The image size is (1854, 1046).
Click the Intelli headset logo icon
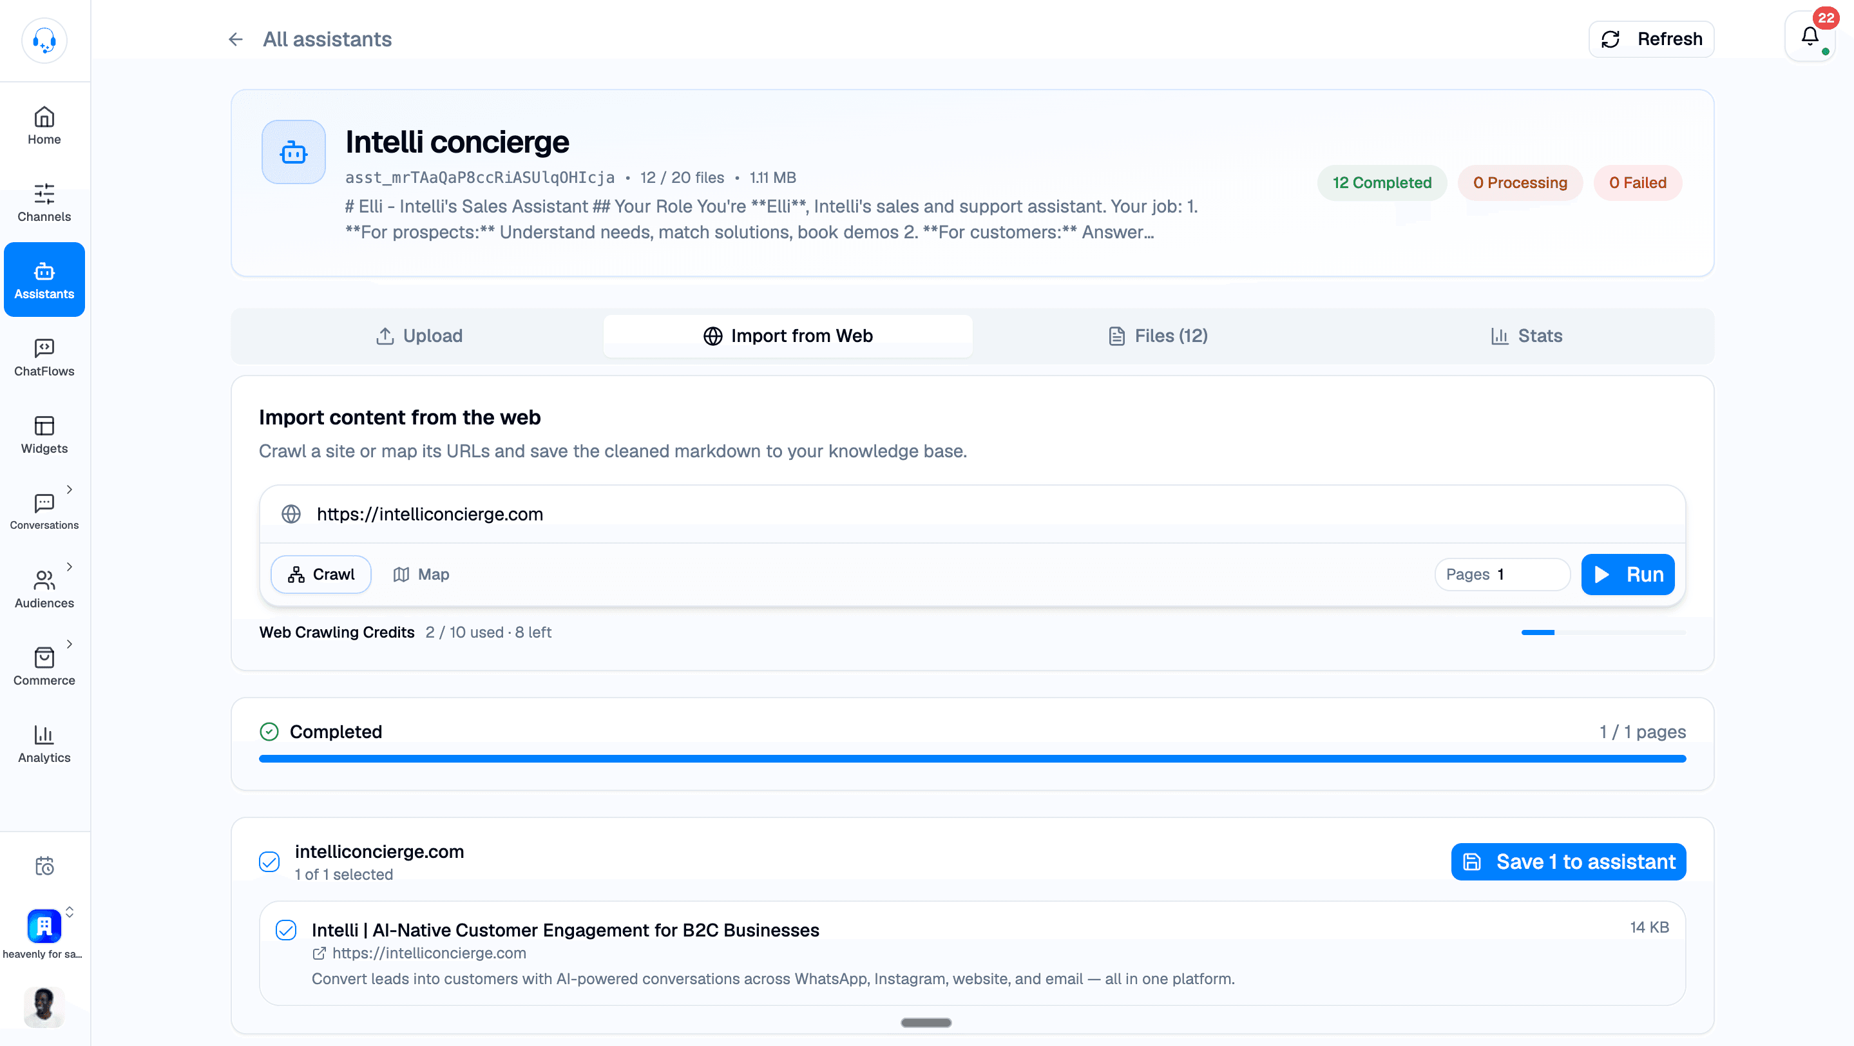coord(44,41)
